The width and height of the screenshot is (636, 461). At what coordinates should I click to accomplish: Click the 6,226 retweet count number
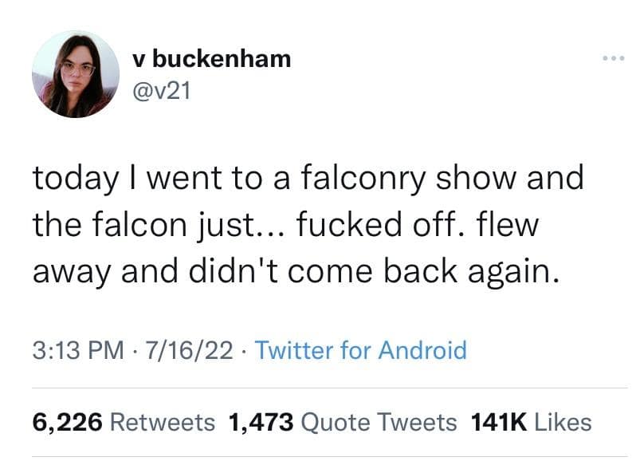point(67,423)
